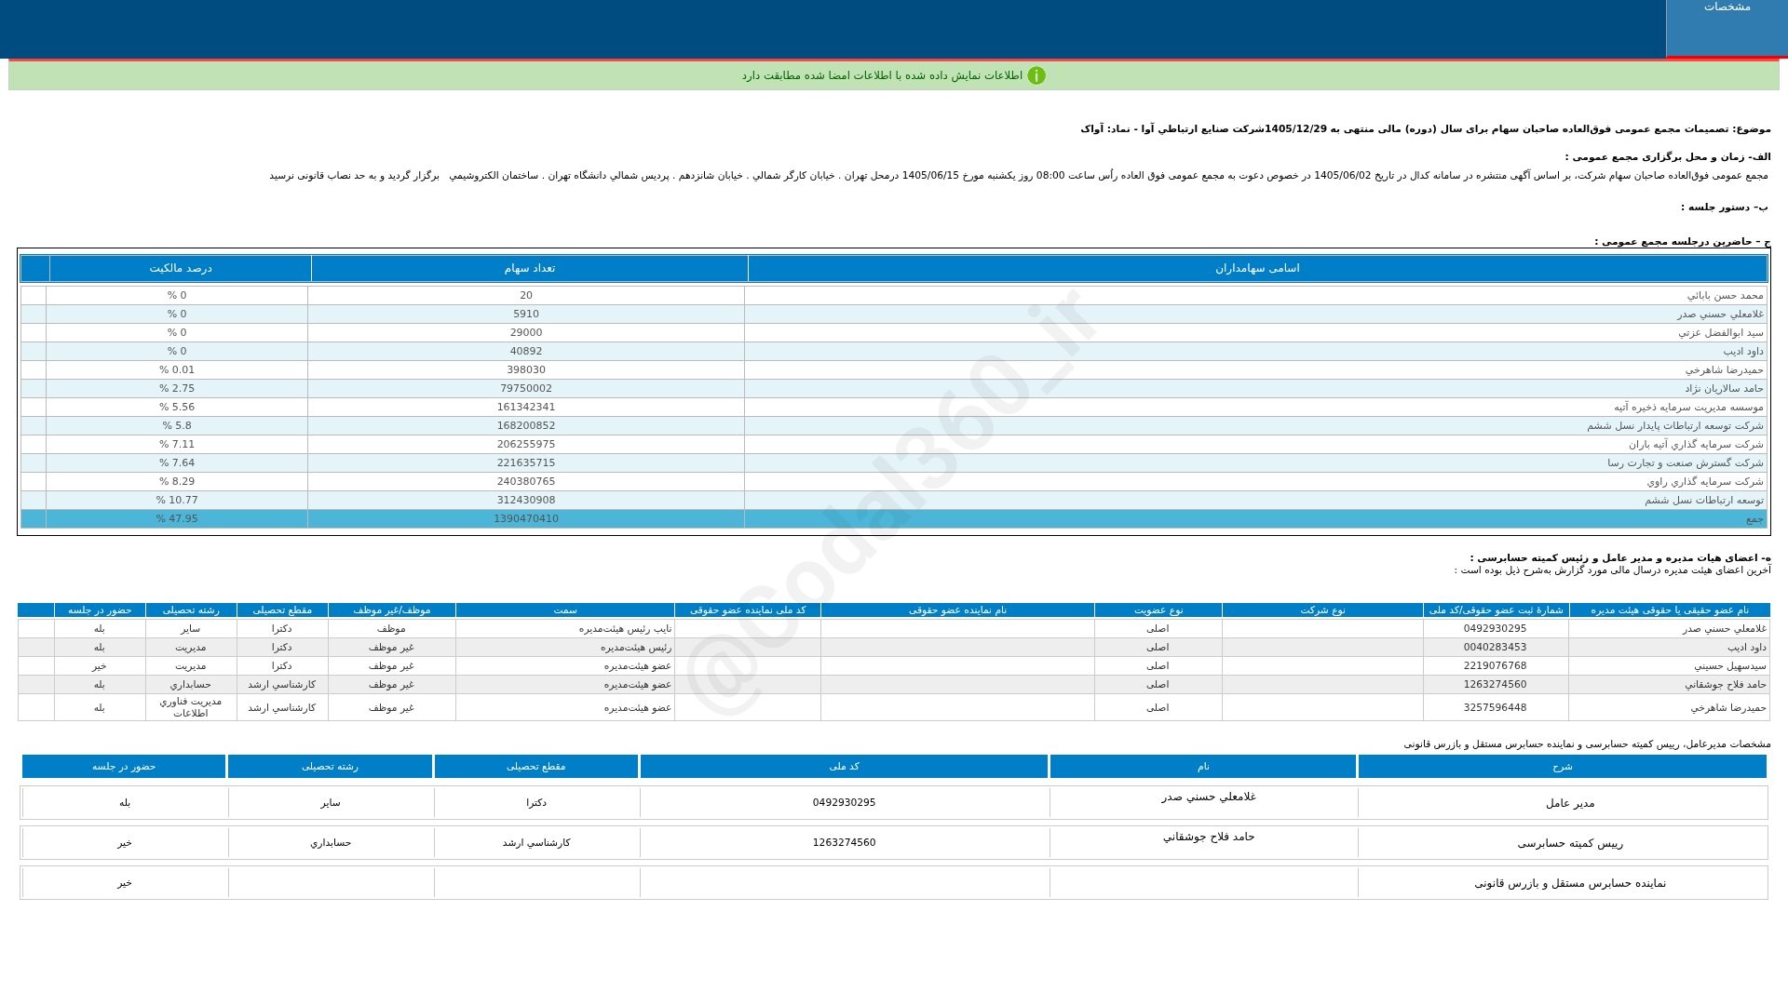
Task: Click the کد ملی header in lower table
Action: tap(844, 766)
